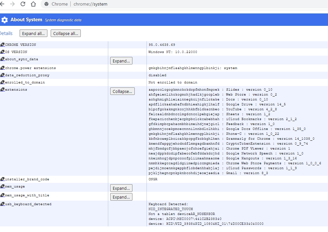Click the CryptoTokenExtension line

coord(228,144)
